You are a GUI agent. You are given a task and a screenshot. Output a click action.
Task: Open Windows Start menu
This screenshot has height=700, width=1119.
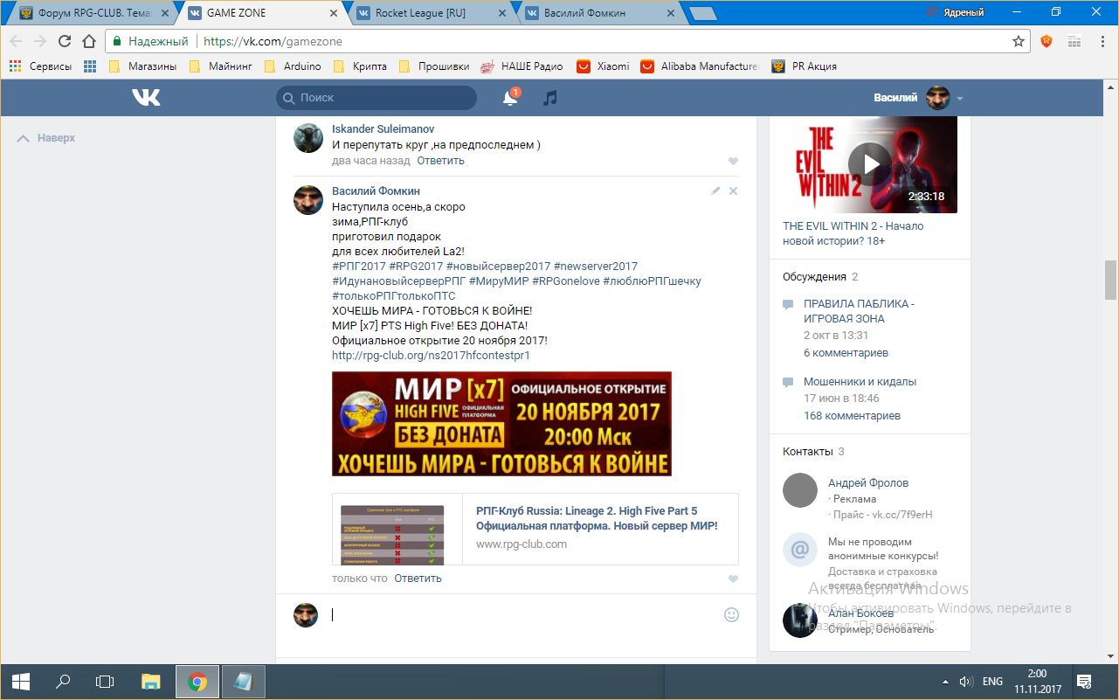click(x=21, y=682)
